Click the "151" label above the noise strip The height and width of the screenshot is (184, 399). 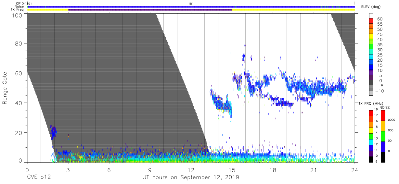click(191, 3)
